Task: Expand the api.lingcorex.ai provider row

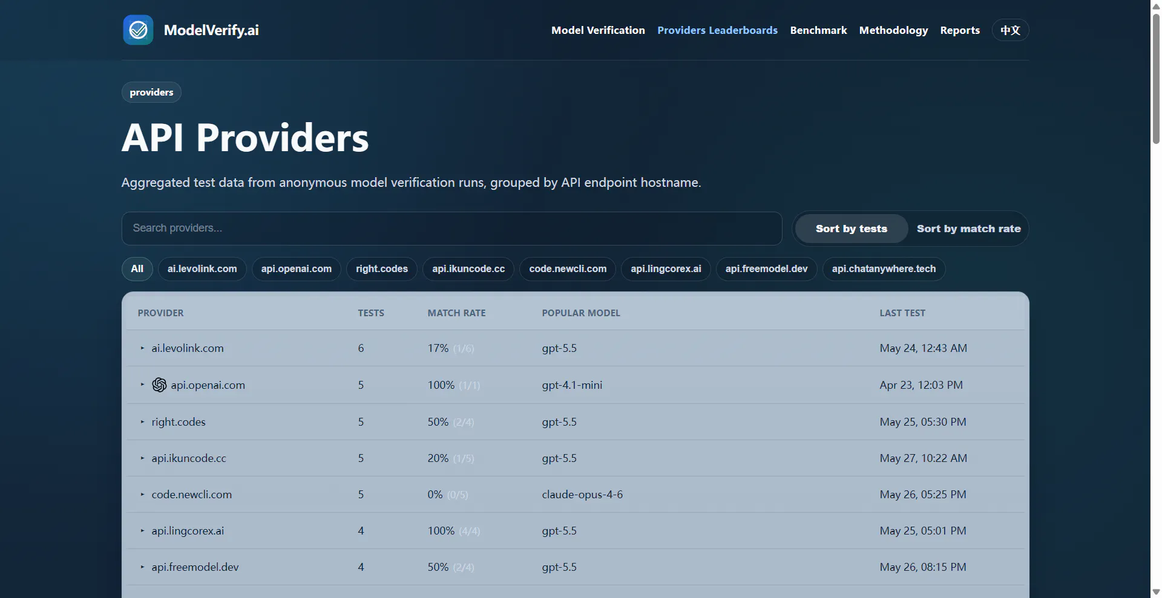Action: 142,531
